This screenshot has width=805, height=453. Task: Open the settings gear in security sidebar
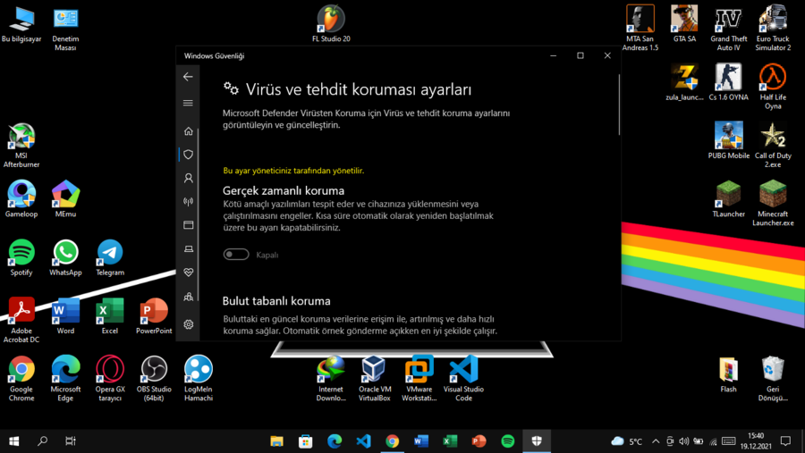189,324
